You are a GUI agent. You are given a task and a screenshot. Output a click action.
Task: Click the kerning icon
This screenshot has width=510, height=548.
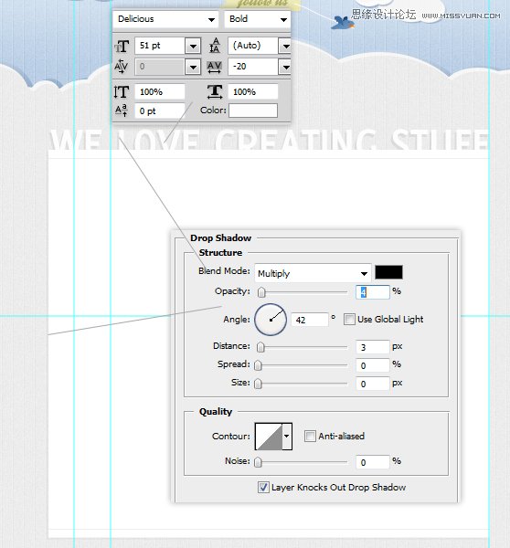(x=122, y=66)
